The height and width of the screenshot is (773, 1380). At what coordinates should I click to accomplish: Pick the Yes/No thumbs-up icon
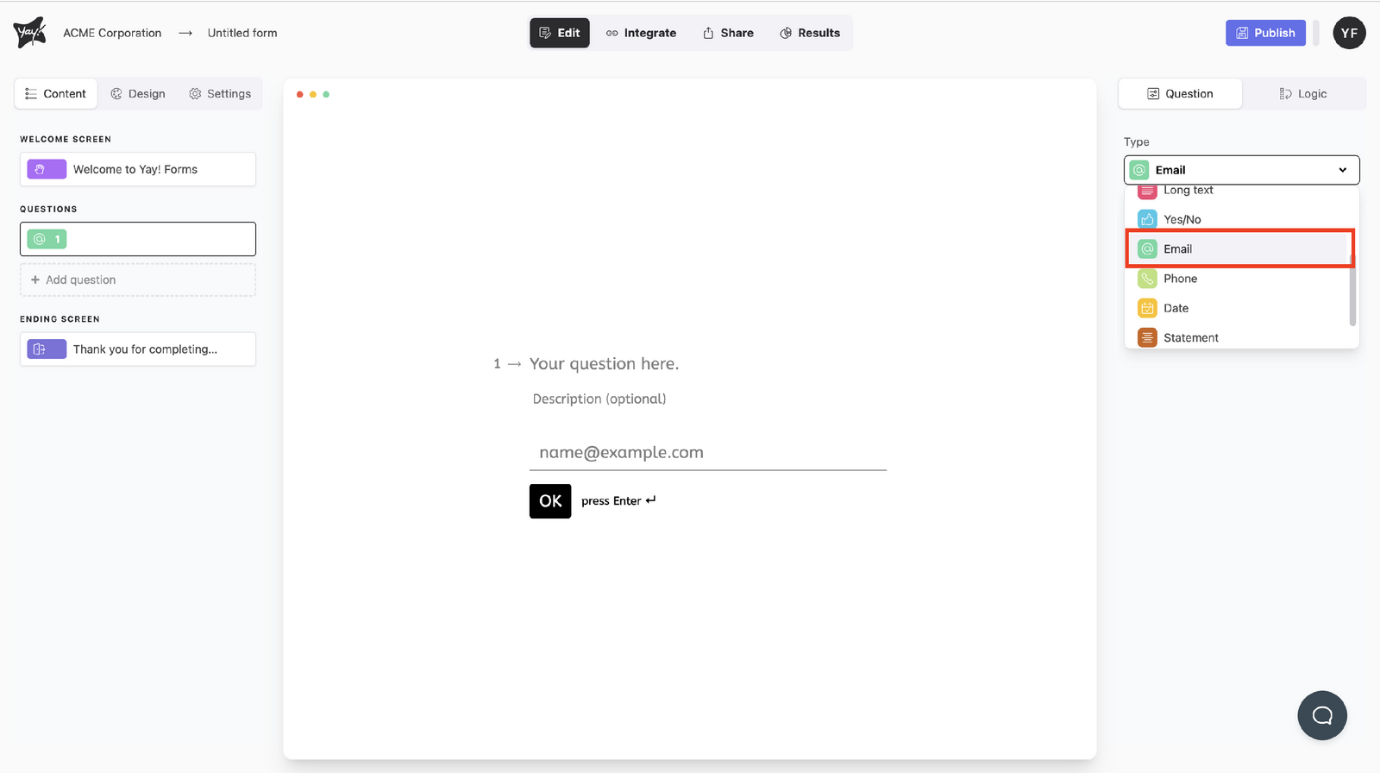click(x=1147, y=219)
